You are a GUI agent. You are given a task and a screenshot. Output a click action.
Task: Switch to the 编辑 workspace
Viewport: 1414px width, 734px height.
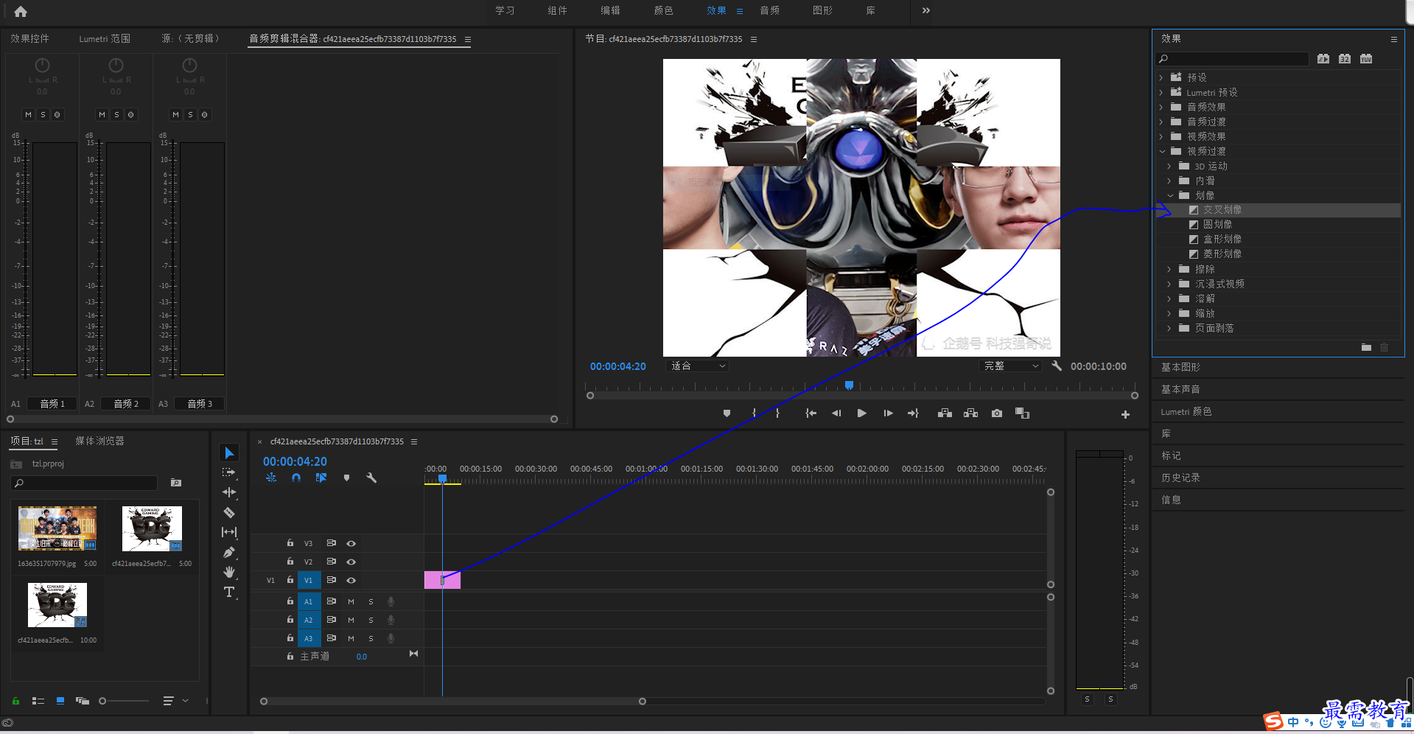tap(610, 10)
